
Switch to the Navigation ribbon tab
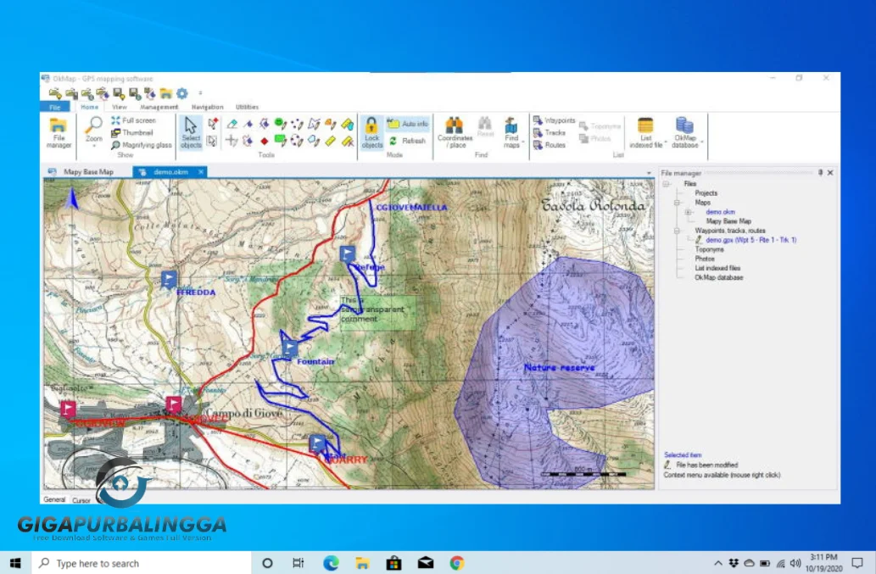[x=207, y=107]
